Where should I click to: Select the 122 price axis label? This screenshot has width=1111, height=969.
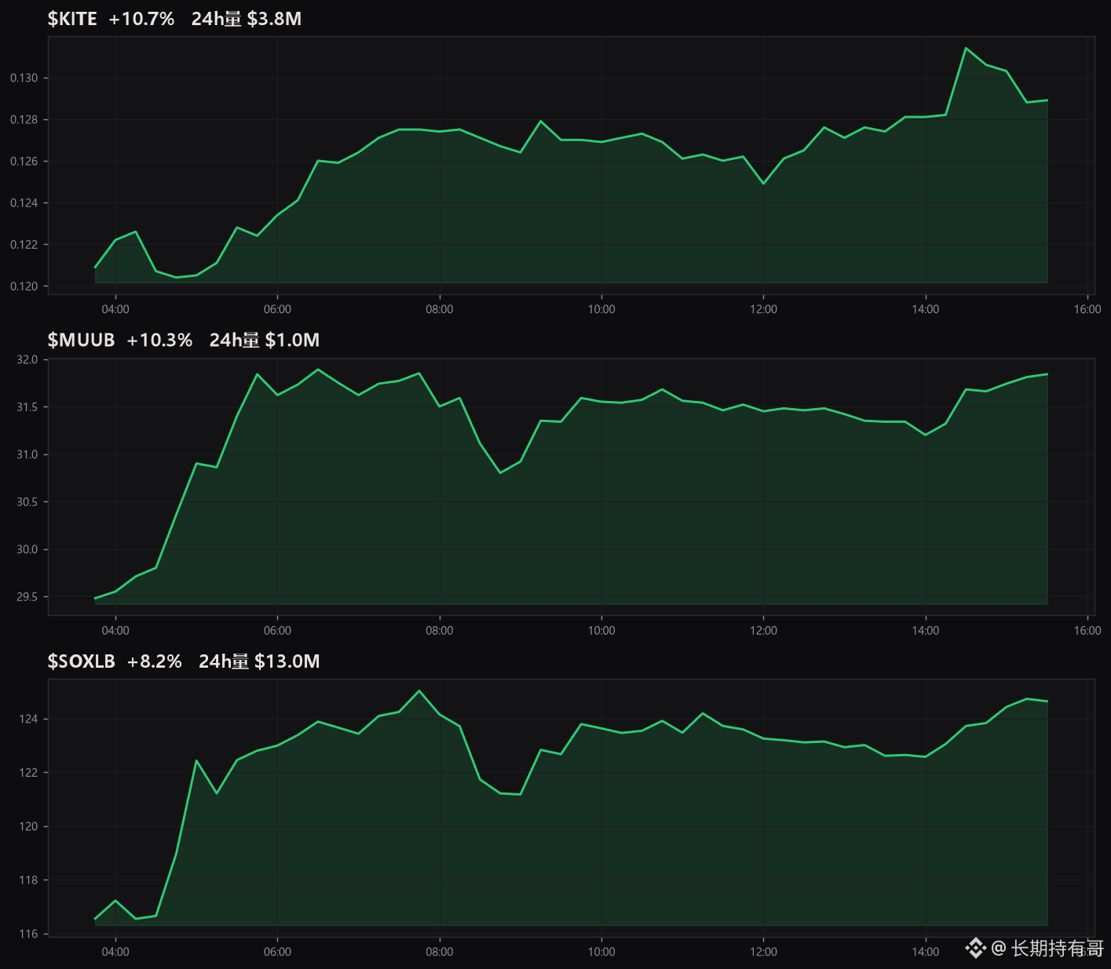pos(28,772)
